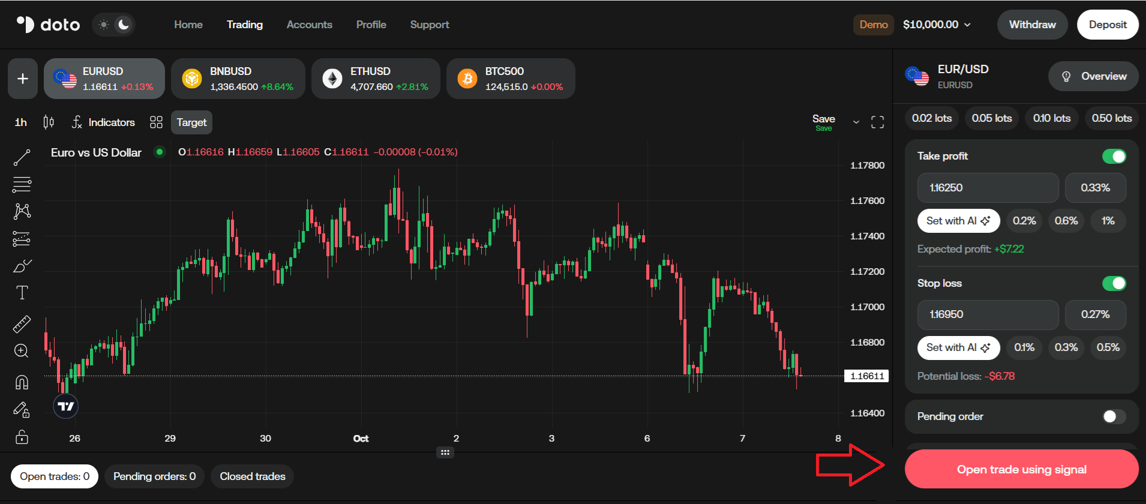The width and height of the screenshot is (1146, 504).
Task: Toggle the Target chart button
Action: [191, 122]
